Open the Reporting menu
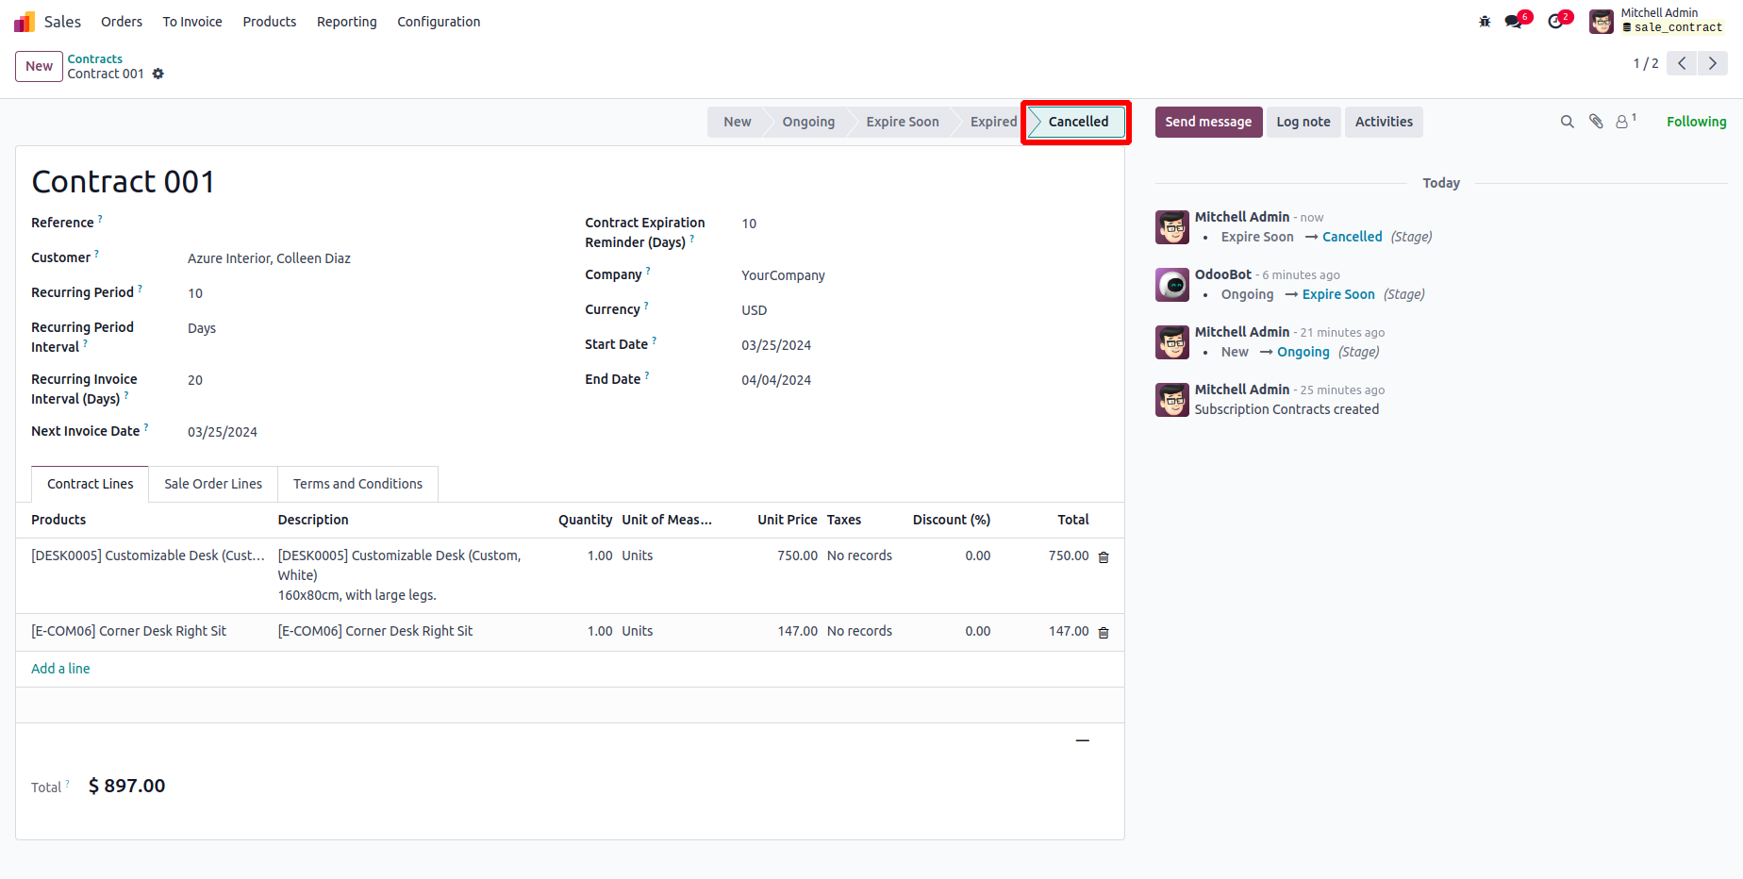1743x879 pixels. tap(346, 22)
